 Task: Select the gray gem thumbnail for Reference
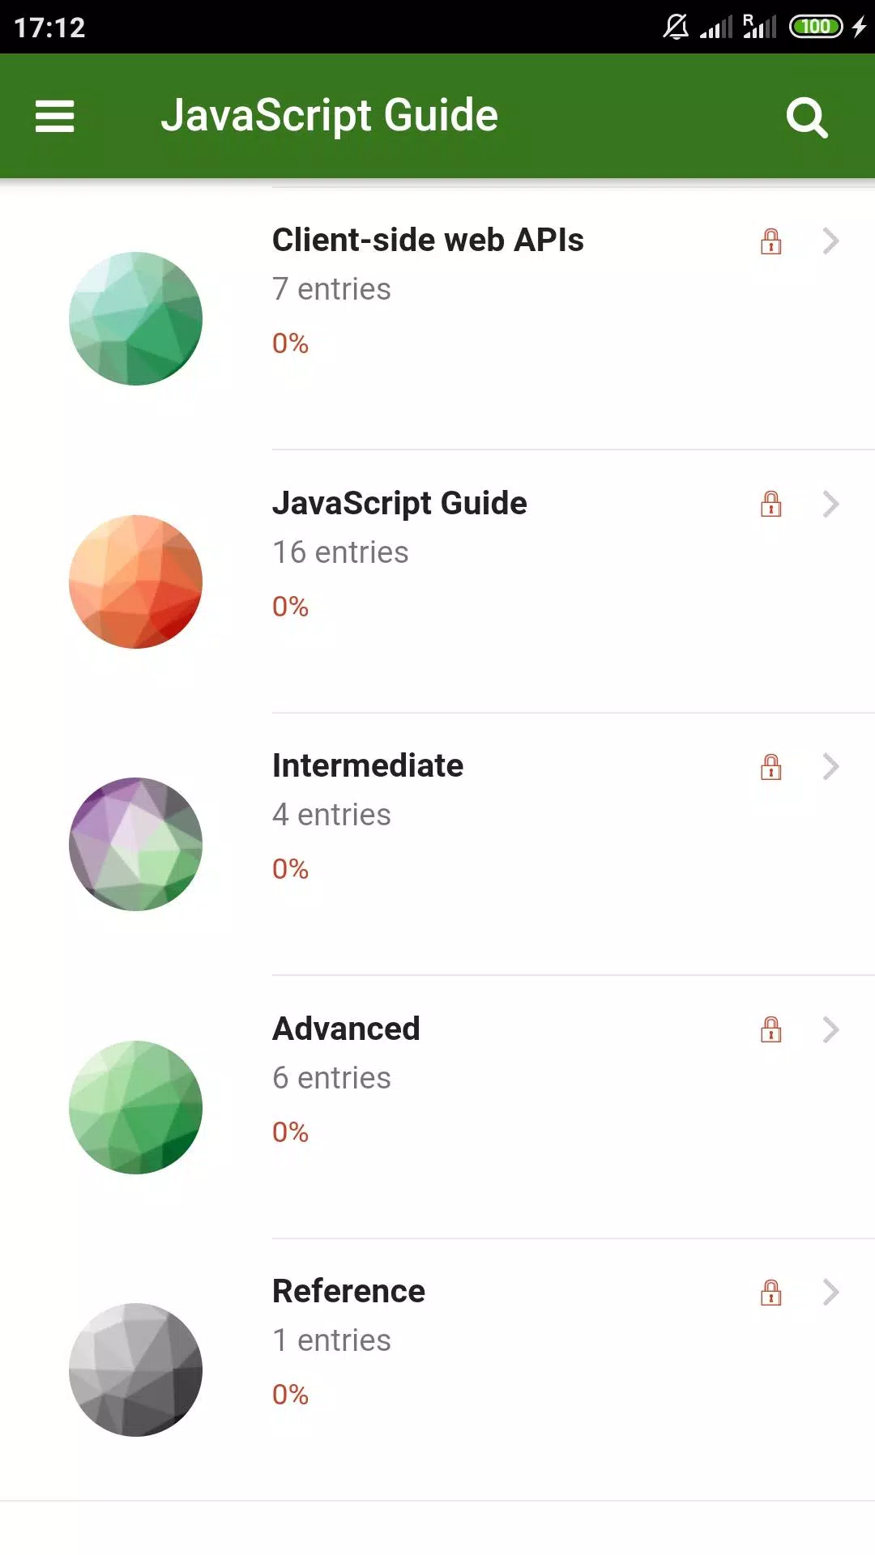(135, 1370)
